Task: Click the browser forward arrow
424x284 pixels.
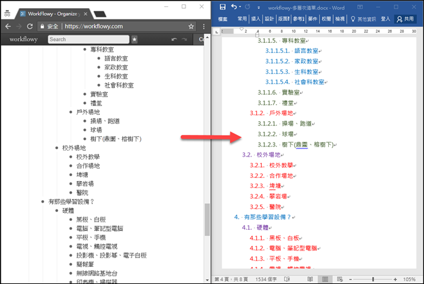Action: coord(19,27)
